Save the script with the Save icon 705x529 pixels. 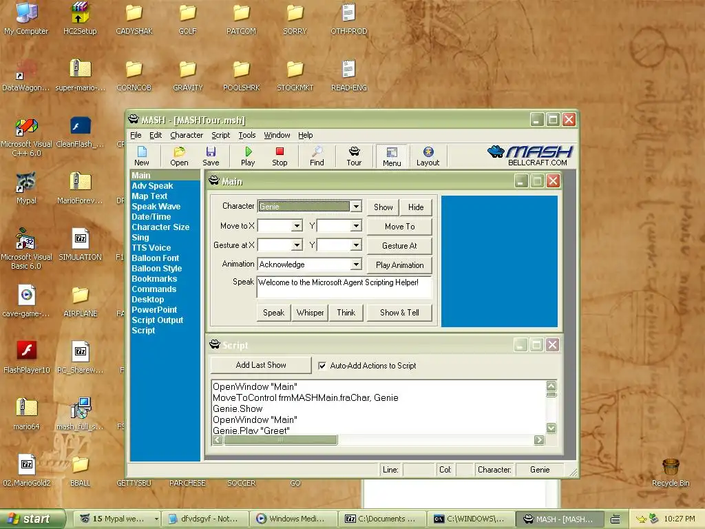[x=211, y=156]
